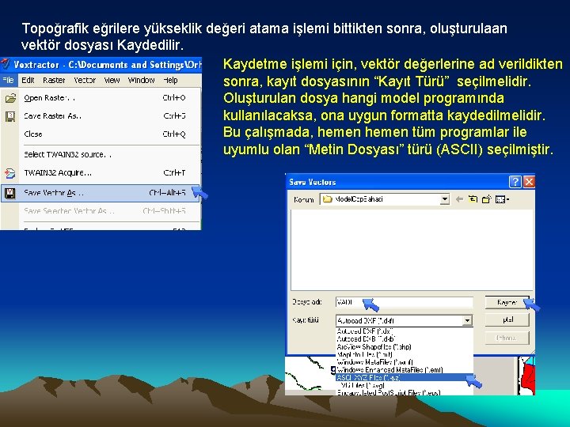This screenshot has width=570, height=427.
Task: Open the Vector menu
Action: tap(85, 80)
